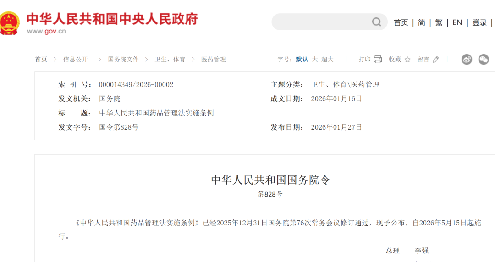This screenshot has width=495, height=262.
Task: Open the WeChat share icon
Action: (x=484, y=59)
